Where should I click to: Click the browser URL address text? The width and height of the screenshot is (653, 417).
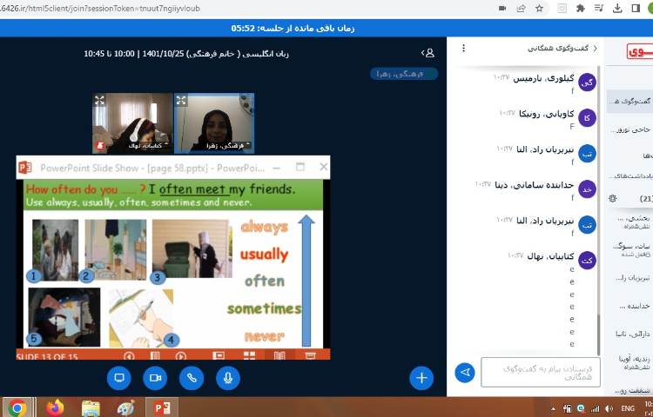(100, 9)
